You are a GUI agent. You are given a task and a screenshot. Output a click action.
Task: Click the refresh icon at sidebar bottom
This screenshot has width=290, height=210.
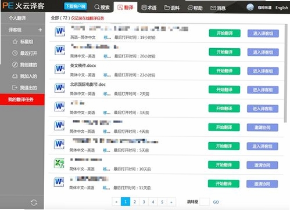pyautogui.click(x=34, y=202)
